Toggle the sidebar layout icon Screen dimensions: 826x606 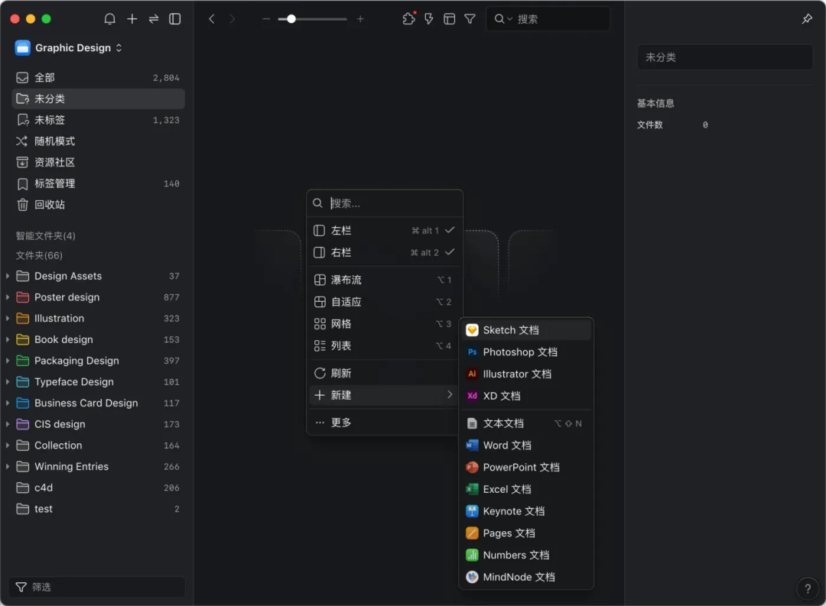[175, 19]
